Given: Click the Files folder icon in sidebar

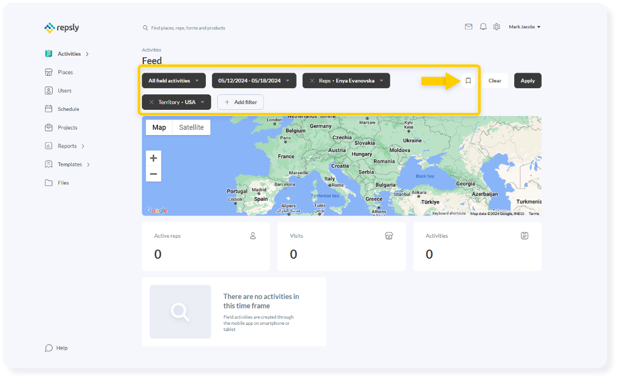Looking at the screenshot, I should (x=48, y=183).
